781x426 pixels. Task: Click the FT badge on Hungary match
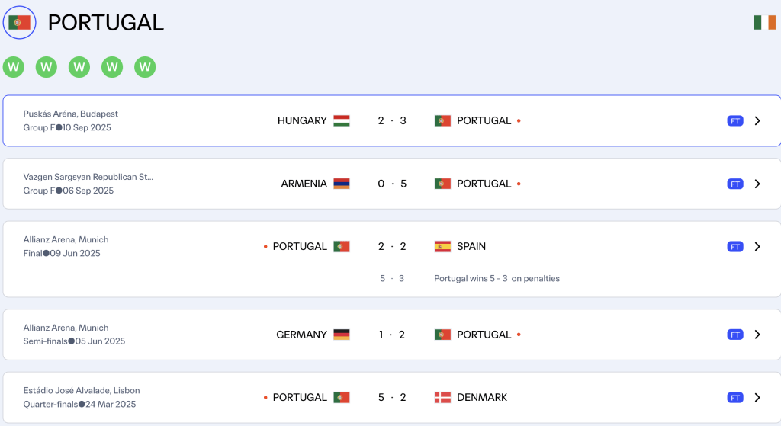click(x=735, y=120)
